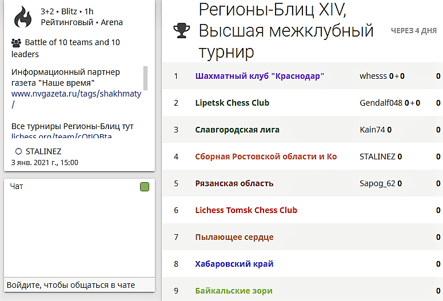
Task: Open team Рязанская область
Action: [x=234, y=183]
